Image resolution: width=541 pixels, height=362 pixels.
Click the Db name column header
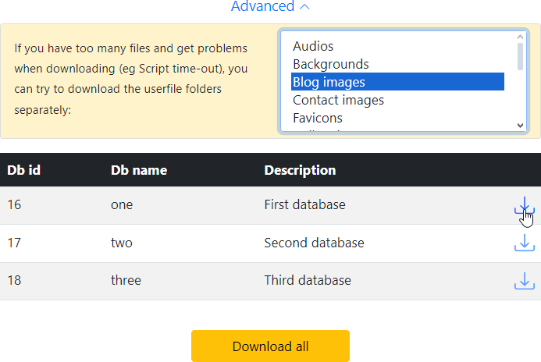[138, 170]
